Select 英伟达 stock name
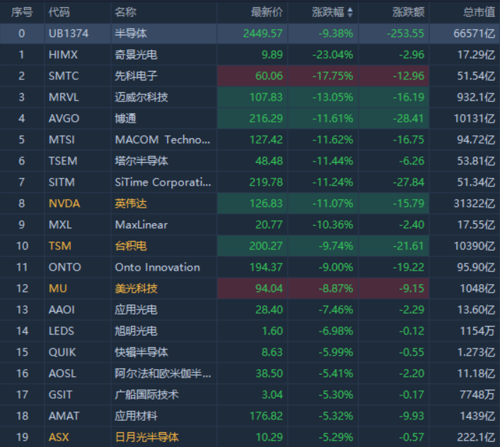This screenshot has height=447, width=500. pos(131,203)
